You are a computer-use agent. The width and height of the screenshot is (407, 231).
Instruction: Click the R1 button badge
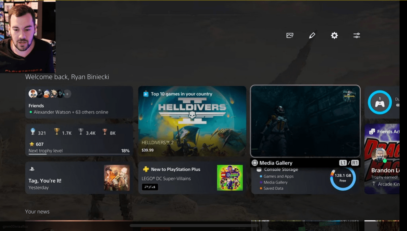[355, 163]
